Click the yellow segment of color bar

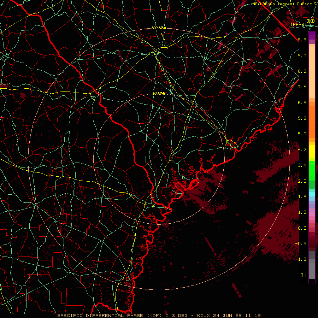[x=312, y=151]
